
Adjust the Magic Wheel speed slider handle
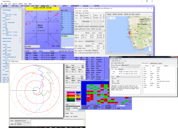66,106
